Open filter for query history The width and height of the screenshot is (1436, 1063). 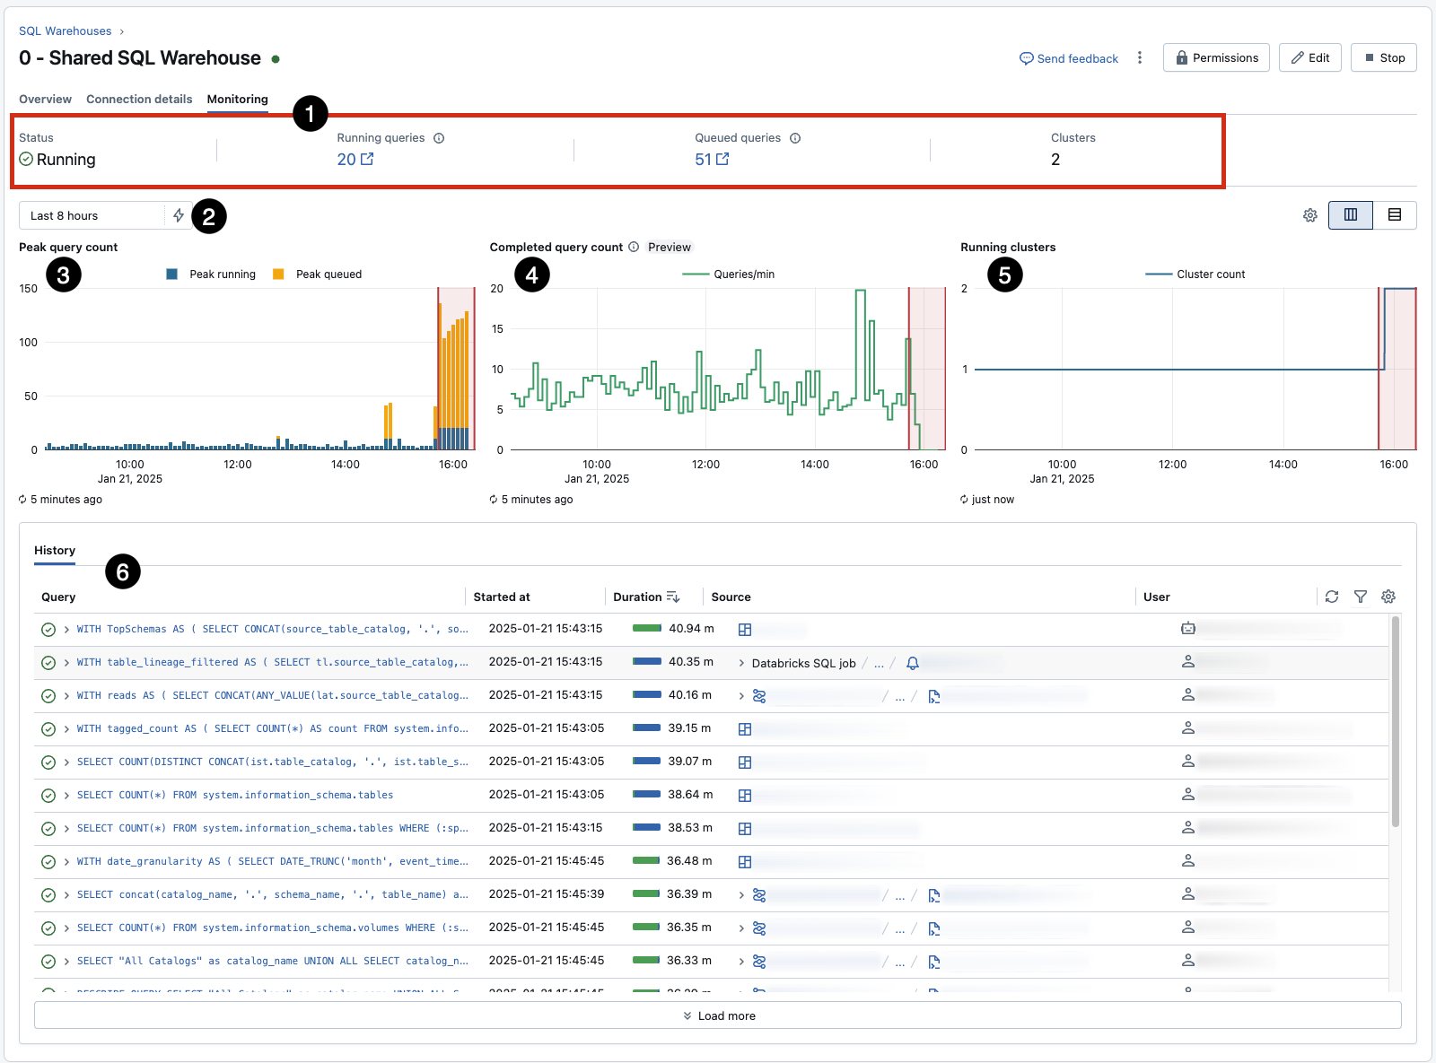pyautogui.click(x=1361, y=597)
